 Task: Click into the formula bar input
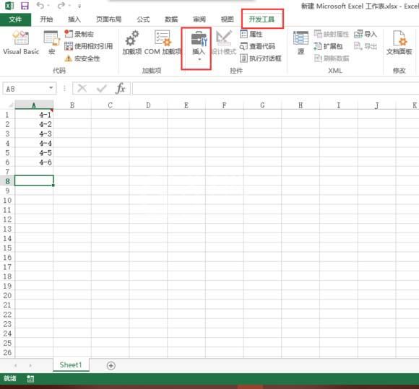pyautogui.click(x=275, y=88)
